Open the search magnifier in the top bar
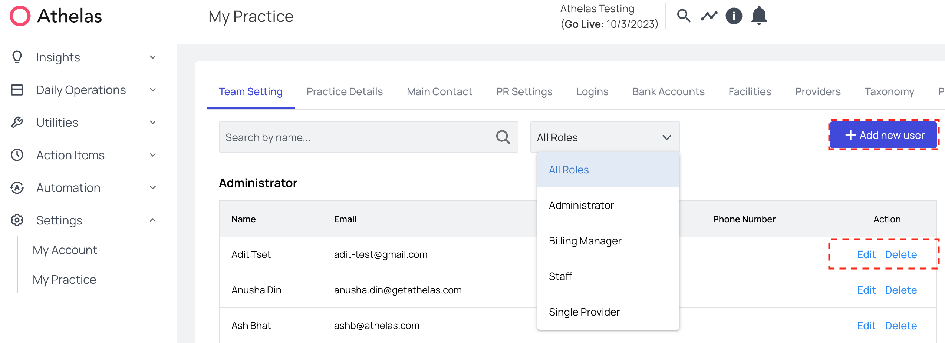The image size is (945, 343). [x=684, y=16]
